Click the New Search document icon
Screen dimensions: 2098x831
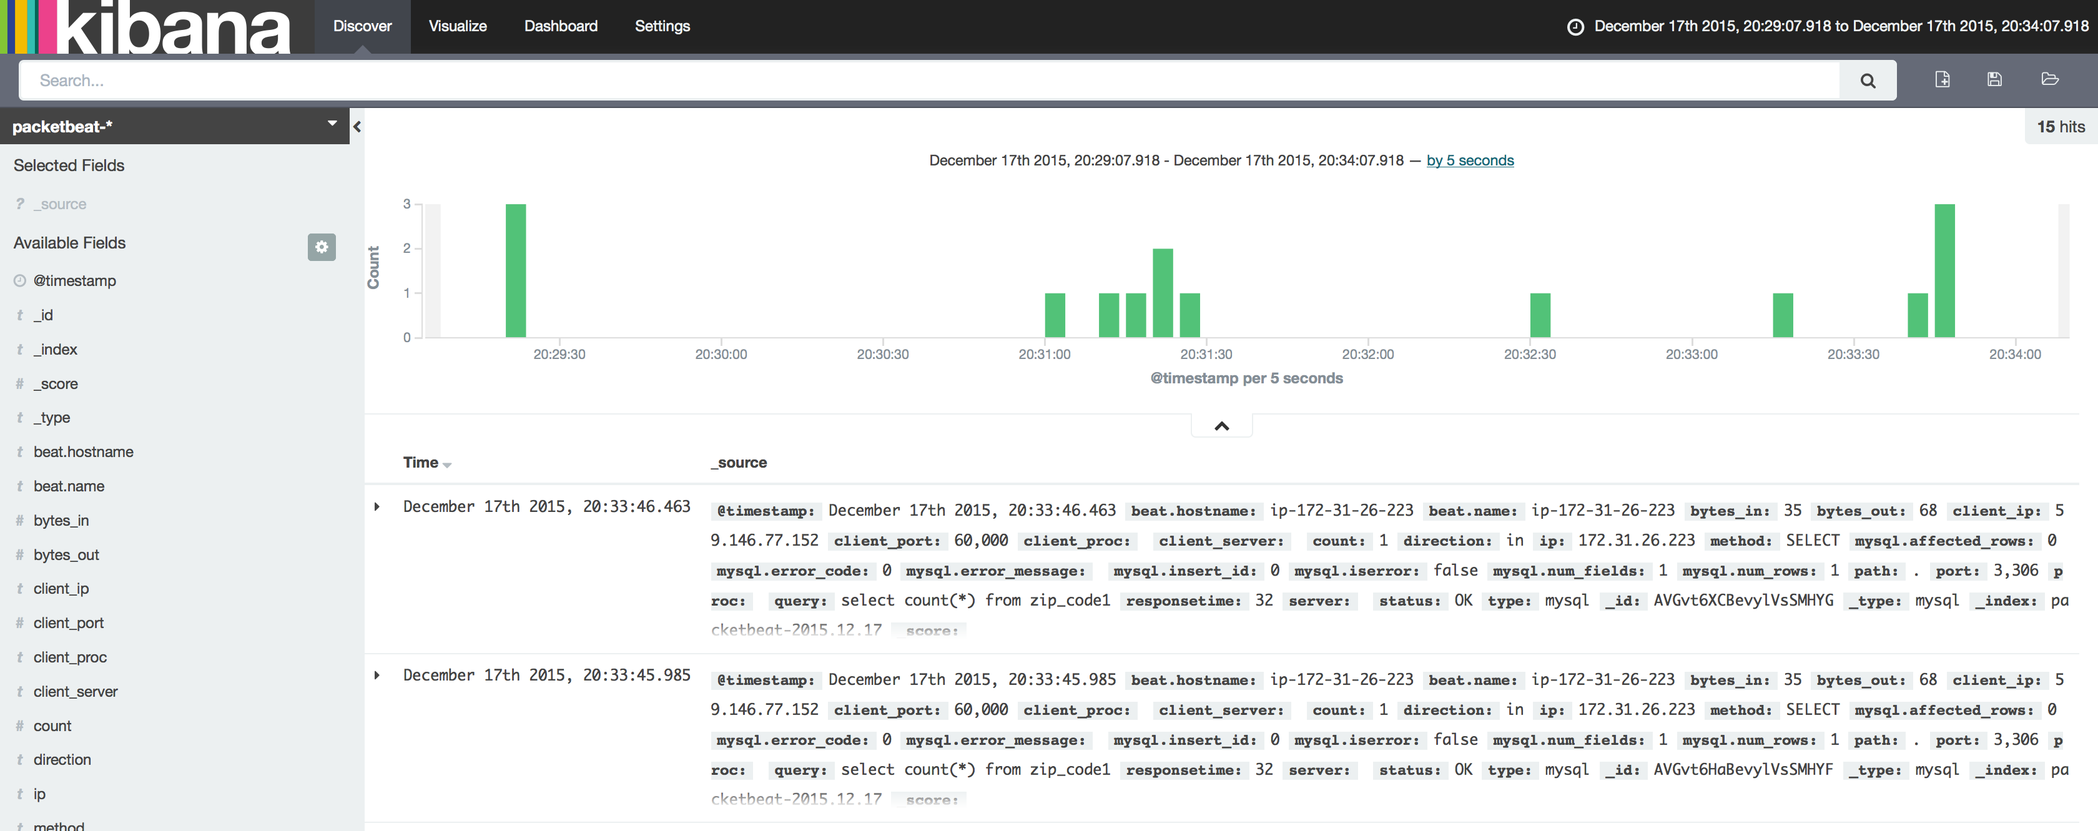1942,79
